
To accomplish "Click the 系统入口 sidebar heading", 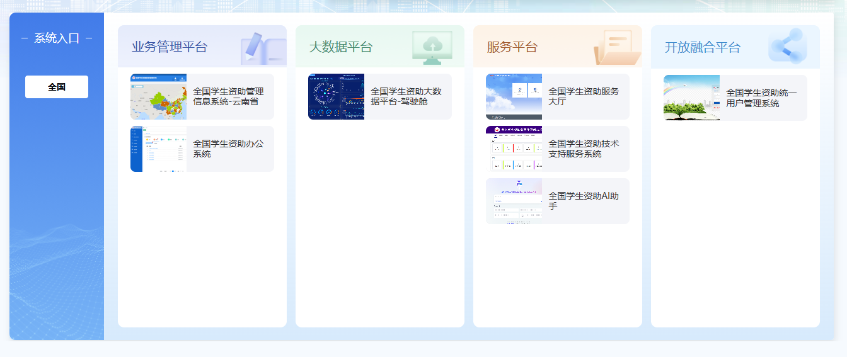I will click(x=57, y=38).
